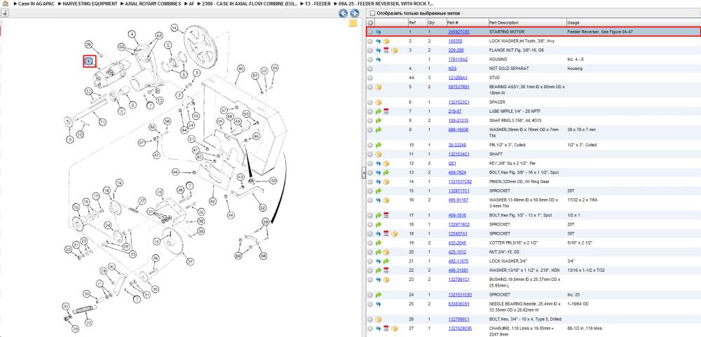This screenshot has width=701, height=337.
Task: Click the blue arrow on HOUSING row
Action: [x=379, y=60]
